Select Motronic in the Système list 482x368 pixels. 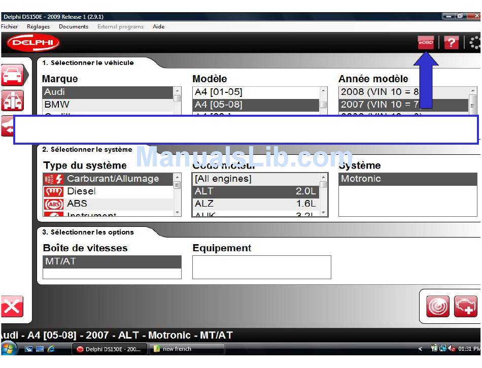[x=407, y=179]
